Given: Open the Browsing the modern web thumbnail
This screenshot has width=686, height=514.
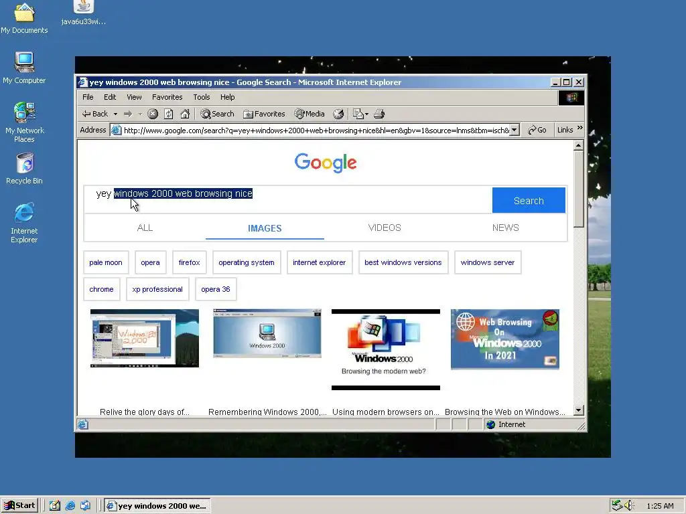Looking at the screenshot, I should click(385, 349).
